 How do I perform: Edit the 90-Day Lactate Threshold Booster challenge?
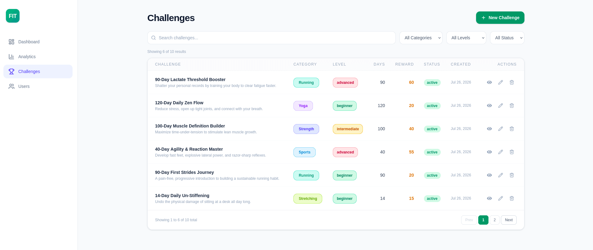pyautogui.click(x=501, y=82)
